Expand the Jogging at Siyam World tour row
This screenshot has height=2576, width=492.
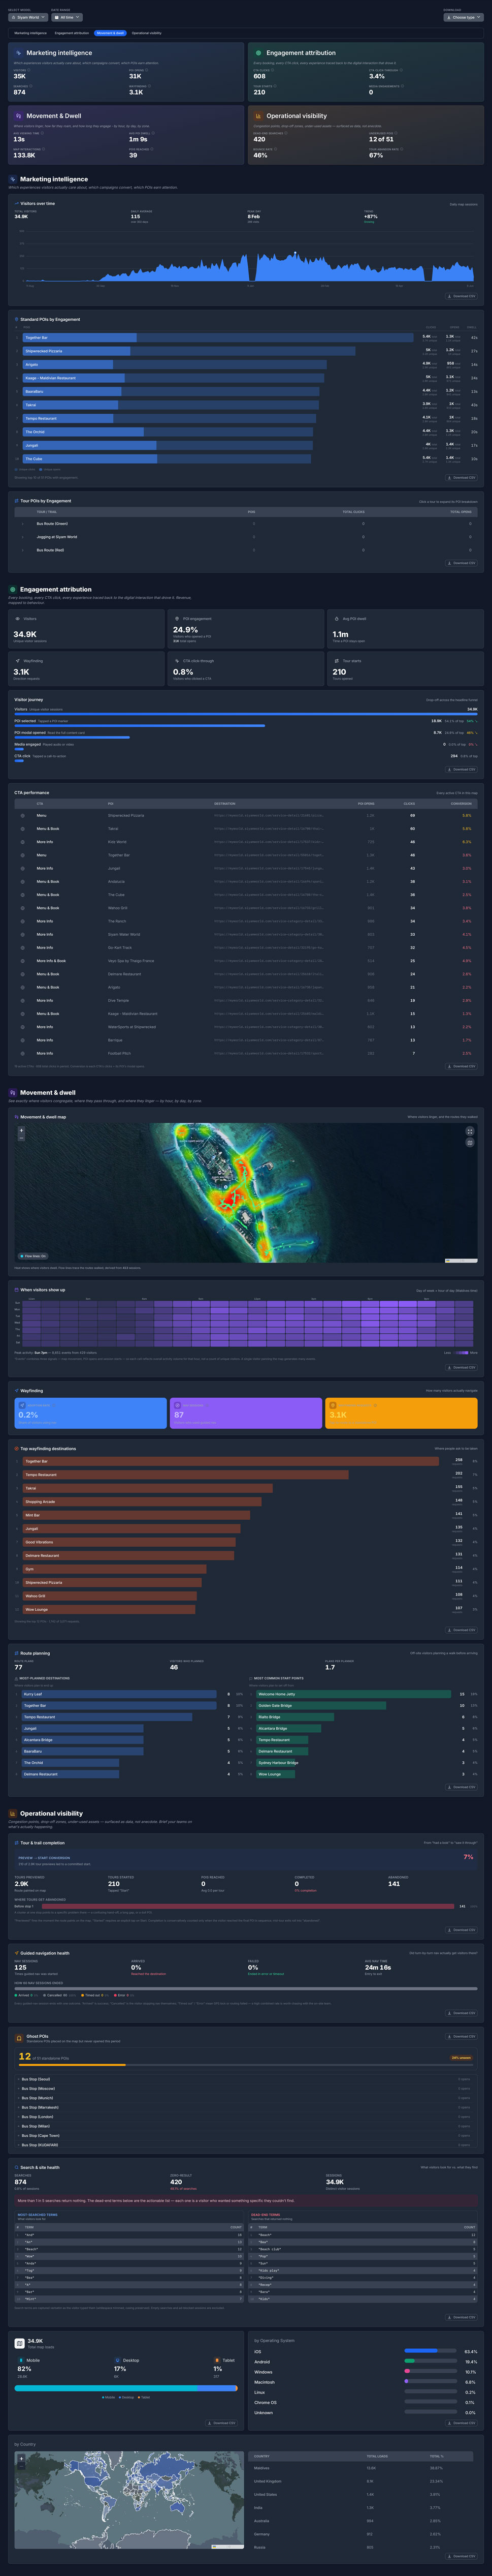(x=245, y=537)
